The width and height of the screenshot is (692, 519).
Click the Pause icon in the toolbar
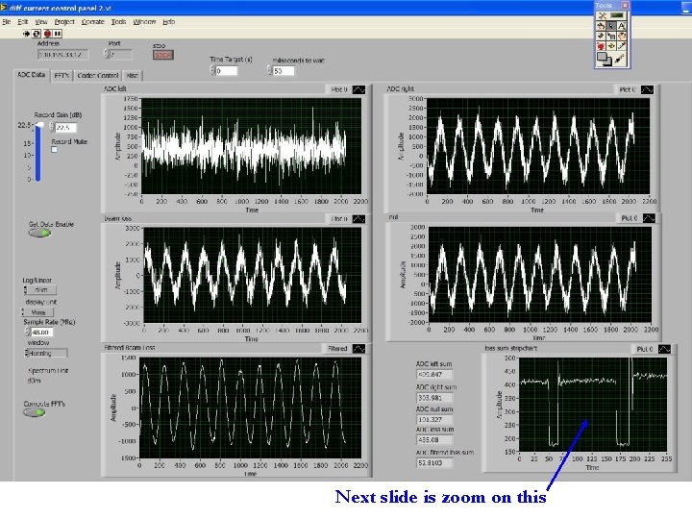tap(58, 34)
